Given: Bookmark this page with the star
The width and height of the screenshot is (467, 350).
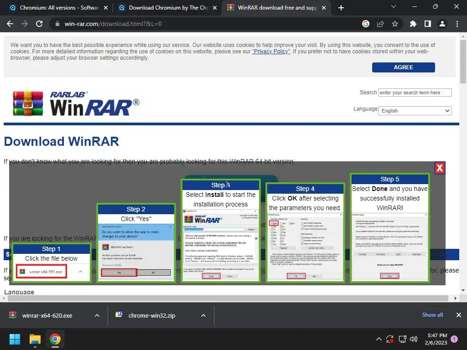Looking at the screenshot, I should 394,24.
